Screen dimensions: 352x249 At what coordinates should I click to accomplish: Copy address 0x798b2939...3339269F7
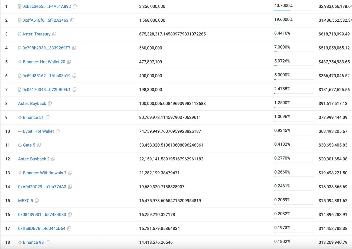(x=74, y=48)
